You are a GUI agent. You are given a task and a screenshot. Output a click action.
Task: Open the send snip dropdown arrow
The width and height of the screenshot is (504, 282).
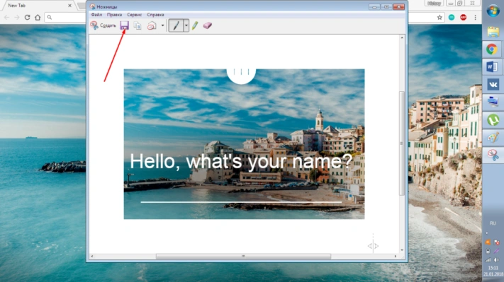(x=162, y=25)
